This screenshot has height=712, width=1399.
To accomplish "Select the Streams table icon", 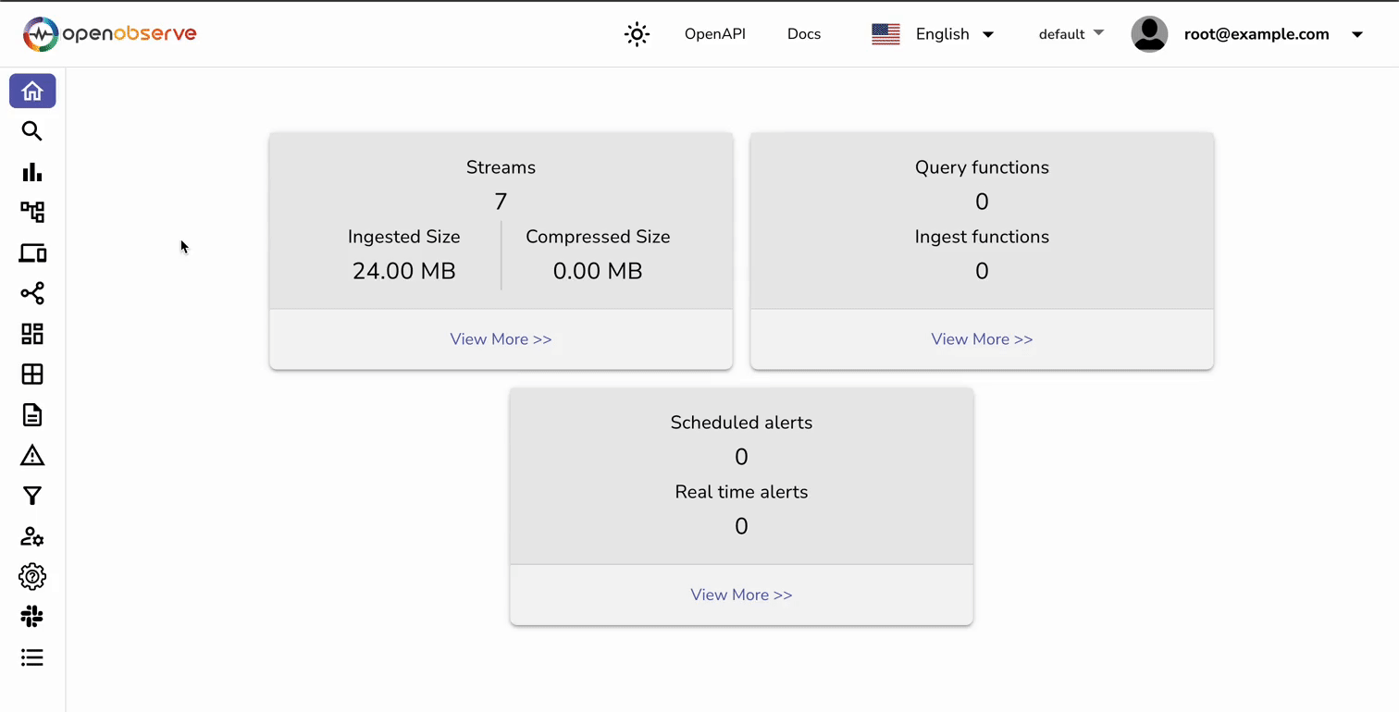I will point(32,374).
